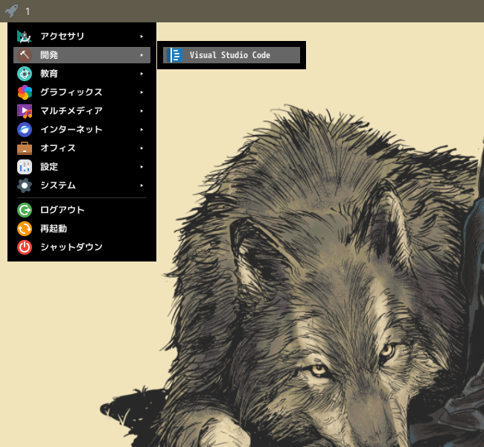This screenshot has width=484, height=447.
Task: Select the 開発 menu entry
Action: (82, 55)
